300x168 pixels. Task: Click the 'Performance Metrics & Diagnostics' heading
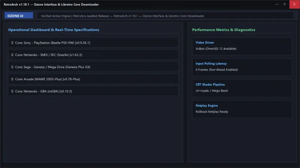223,30
